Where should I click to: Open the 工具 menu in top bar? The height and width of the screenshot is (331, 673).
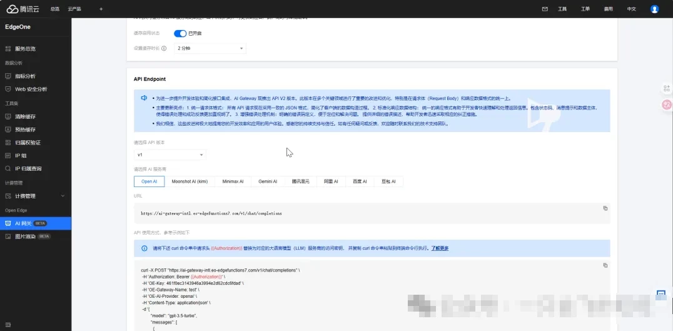coord(562,9)
